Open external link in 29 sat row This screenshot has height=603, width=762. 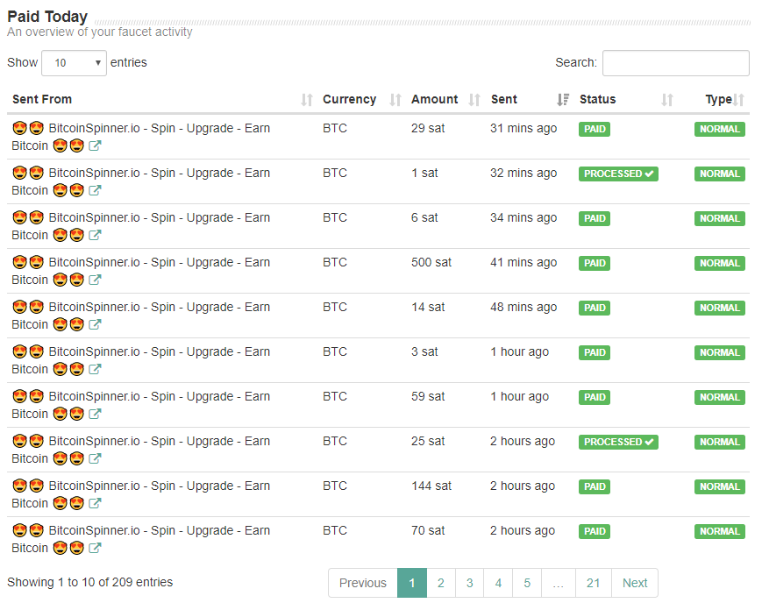95,145
